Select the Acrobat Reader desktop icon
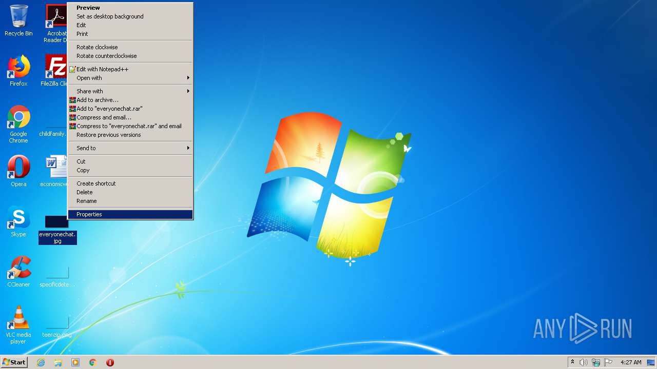Image resolution: width=657 pixels, height=369 pixels. click(56, 24)
